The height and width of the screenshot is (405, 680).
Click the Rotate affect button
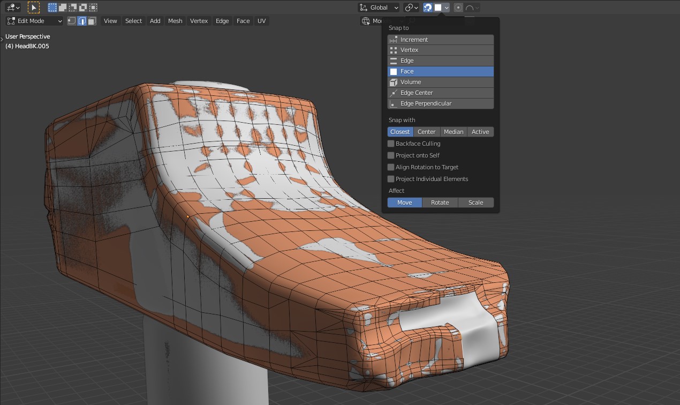click(x=440, y=202)
